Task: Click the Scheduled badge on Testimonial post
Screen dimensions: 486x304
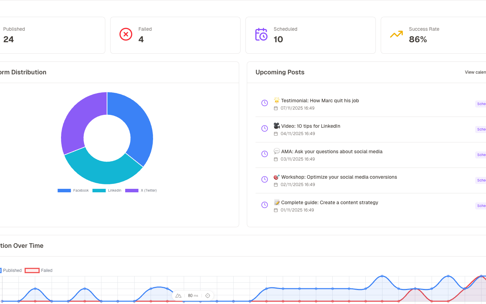Action: (x=481, y=104)
